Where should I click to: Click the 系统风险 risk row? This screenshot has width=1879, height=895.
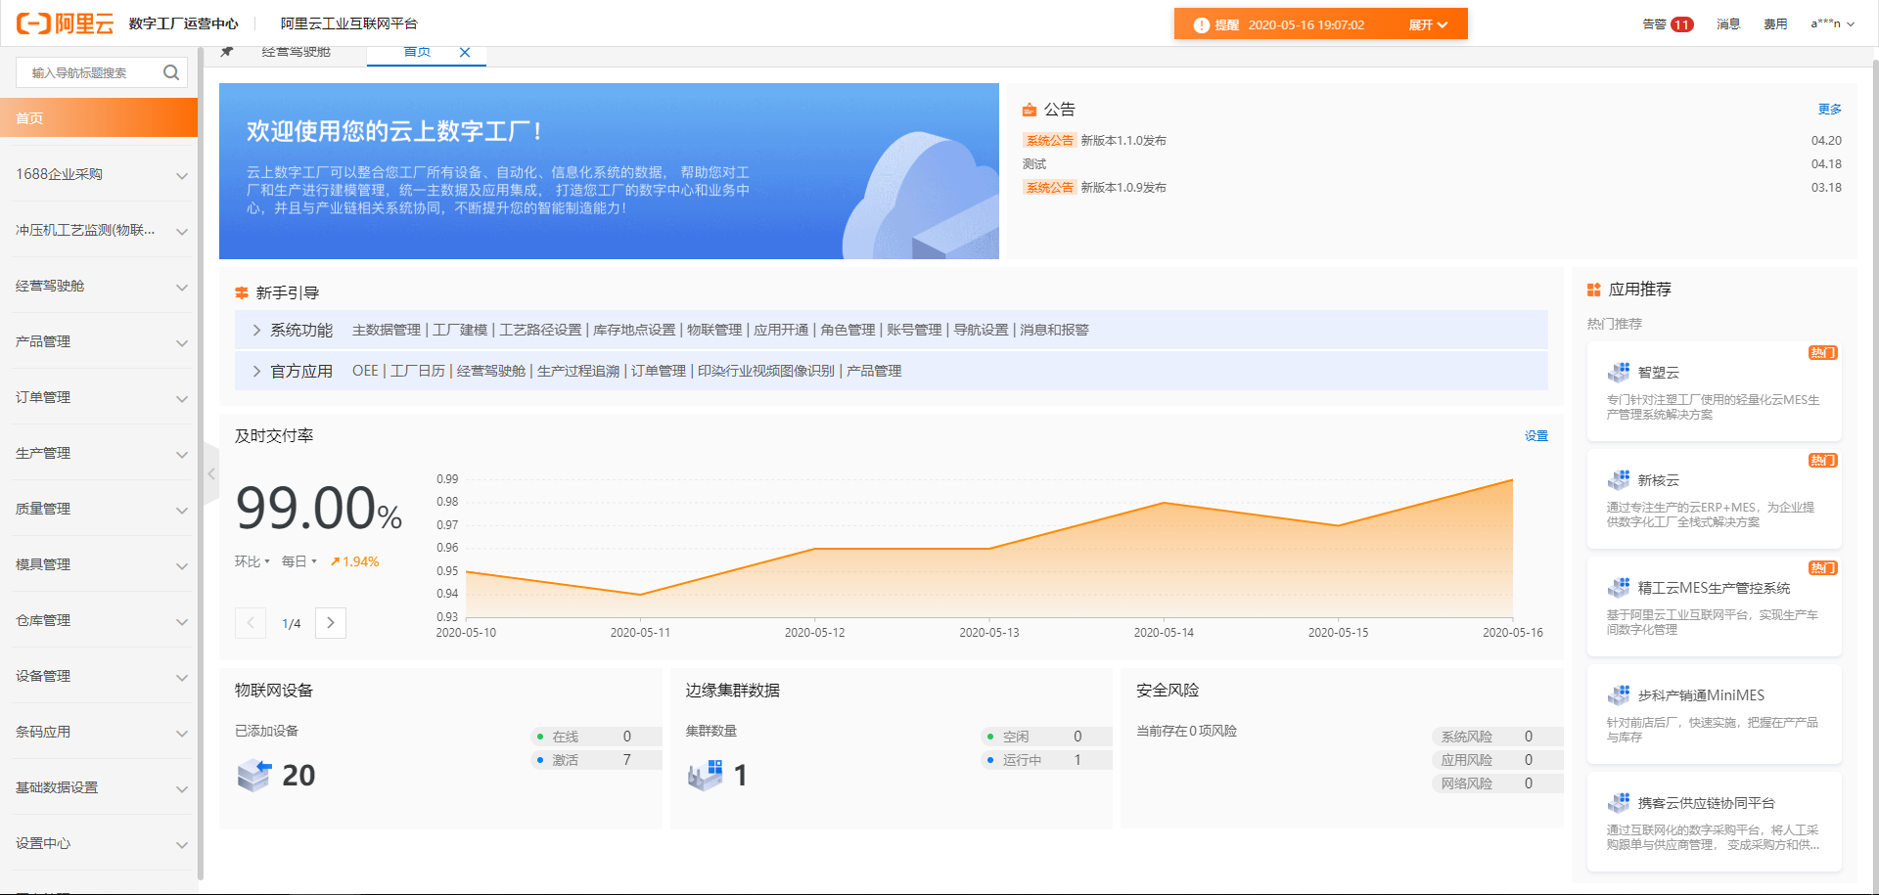(x=1497, y=737)
